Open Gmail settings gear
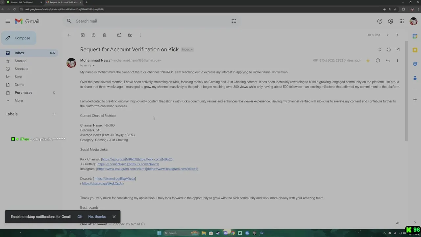 (x=391, y=21)
